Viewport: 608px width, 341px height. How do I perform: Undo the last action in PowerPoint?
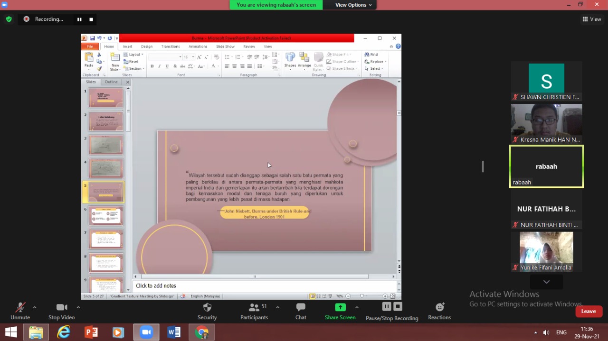(100, 38)
